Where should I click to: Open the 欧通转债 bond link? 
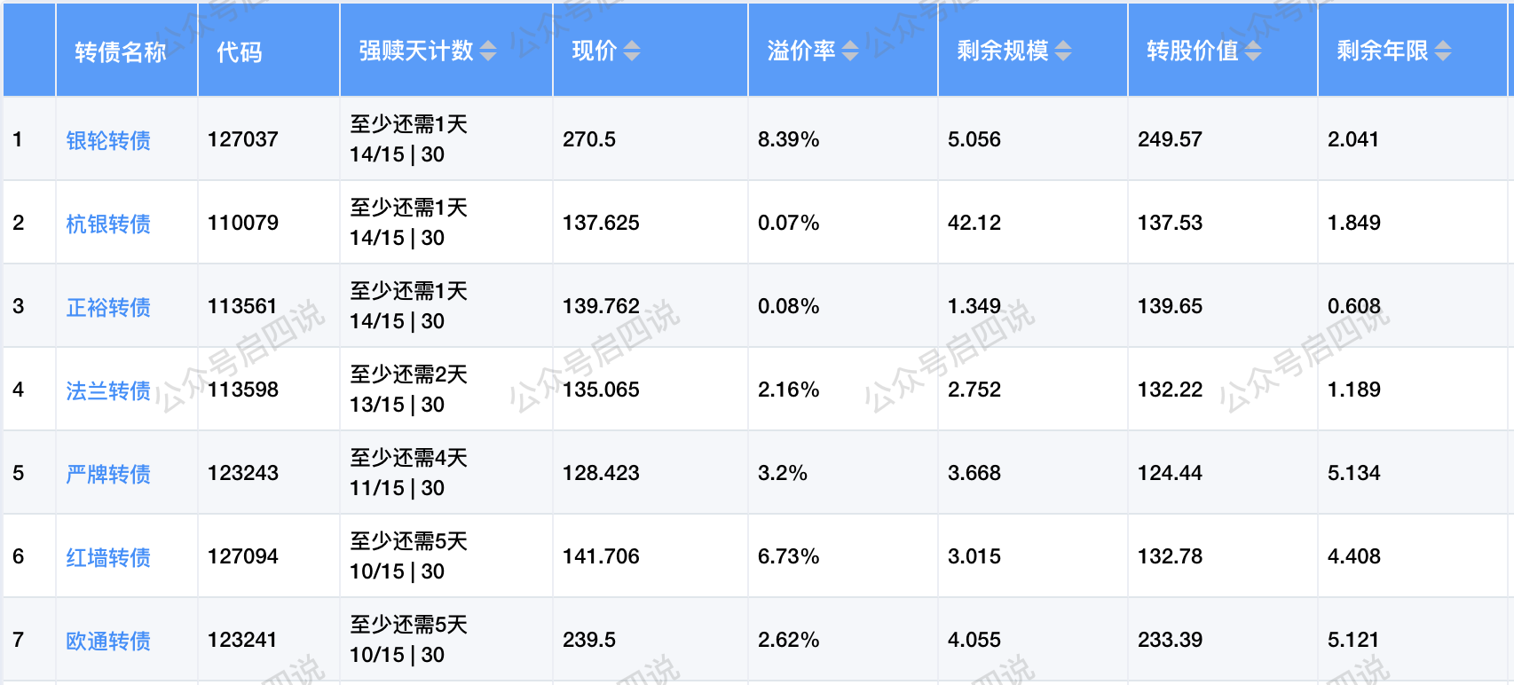tap(108, 641)
